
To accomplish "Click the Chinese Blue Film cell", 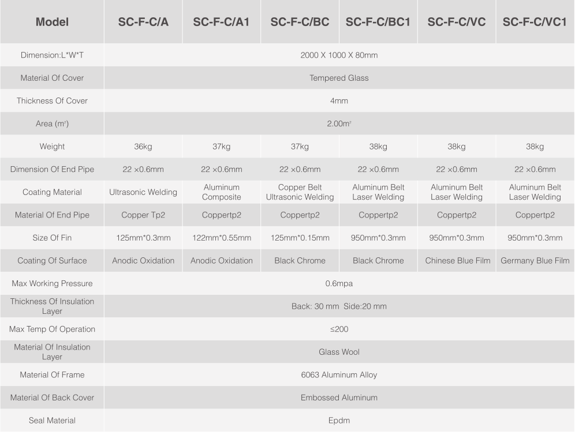I will 457,261.
